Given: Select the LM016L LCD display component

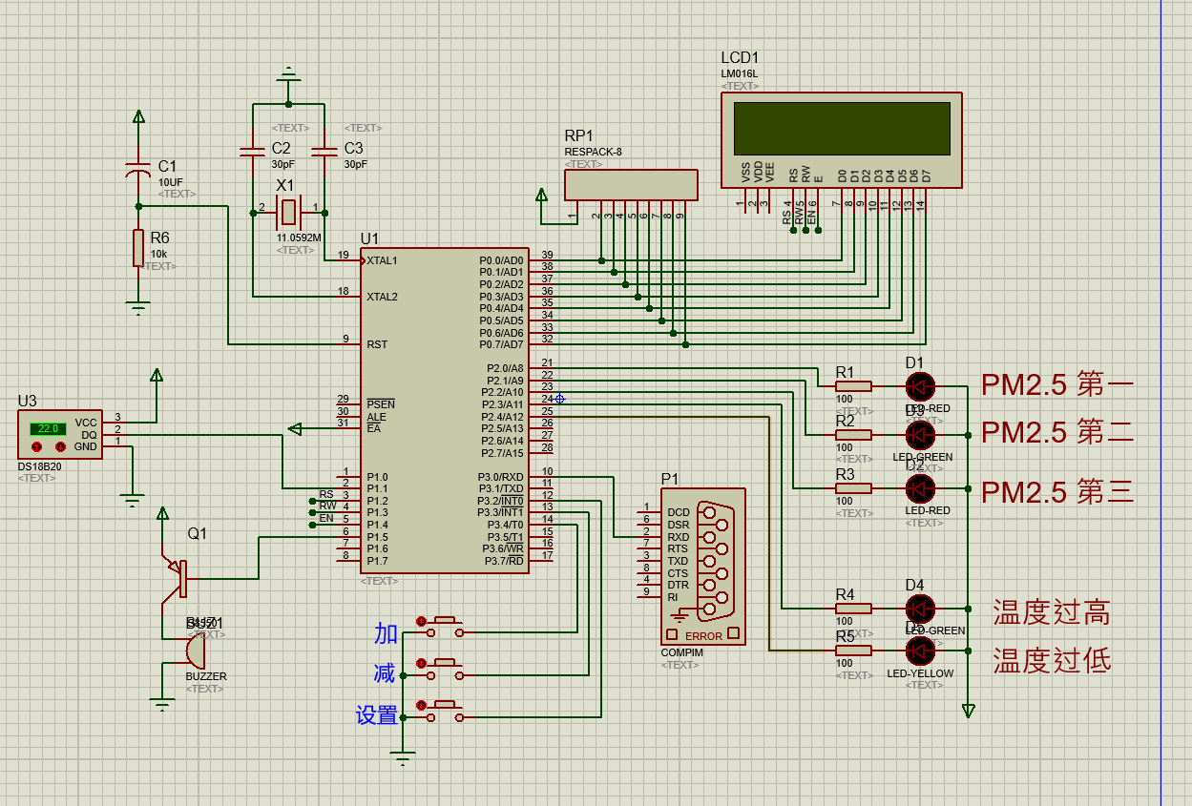Looking at the screenshot, I should pos(840,139).
